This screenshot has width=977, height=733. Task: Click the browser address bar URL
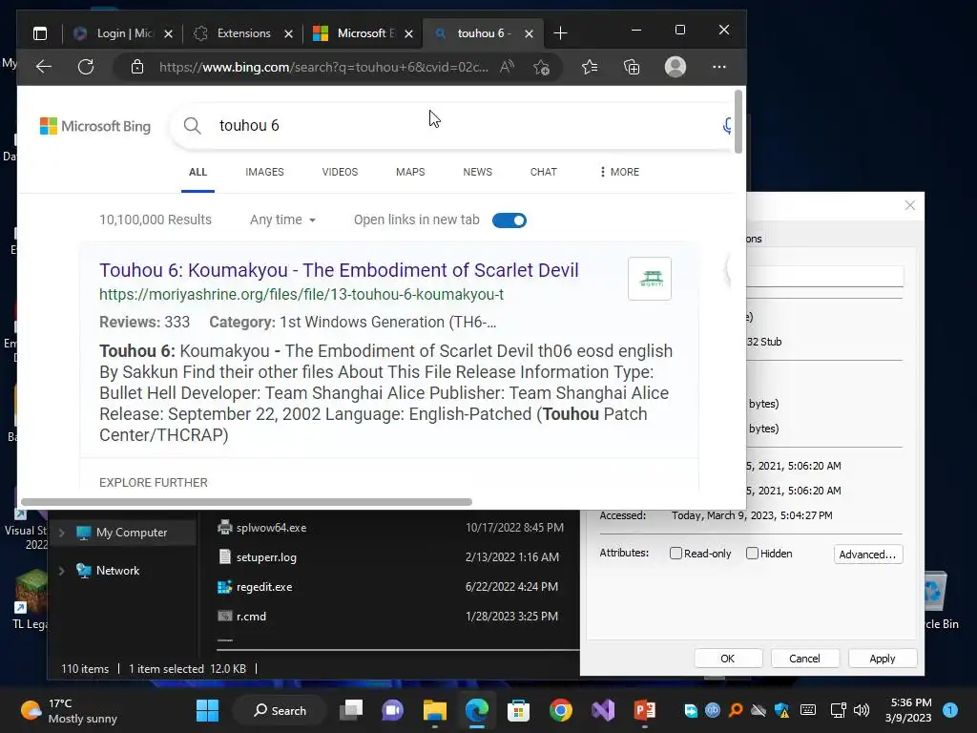point(323,67)
